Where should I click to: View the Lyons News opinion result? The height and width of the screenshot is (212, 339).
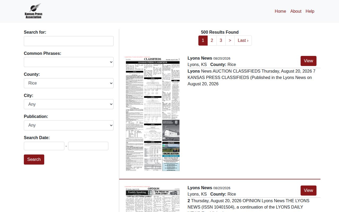[x=308, y=191]
